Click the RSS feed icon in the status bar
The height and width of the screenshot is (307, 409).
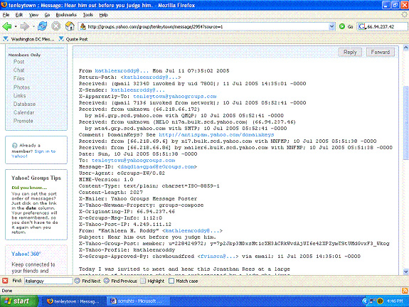[x=405, y=291]
